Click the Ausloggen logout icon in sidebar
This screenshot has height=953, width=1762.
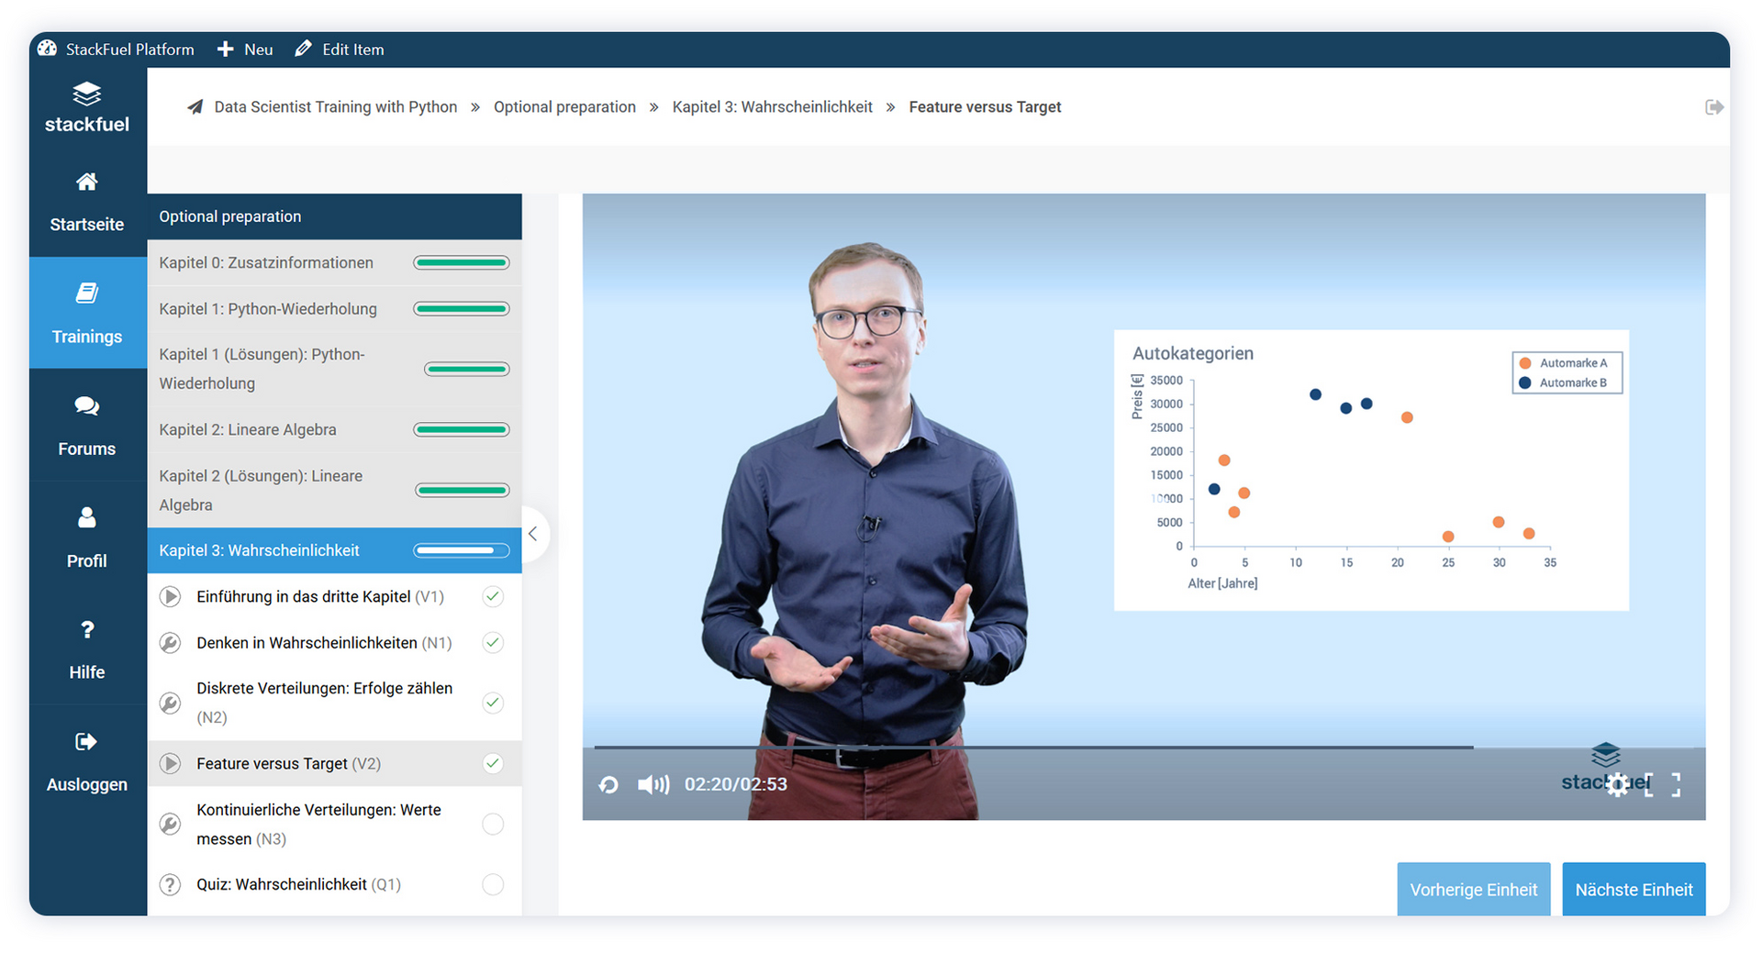86,742
